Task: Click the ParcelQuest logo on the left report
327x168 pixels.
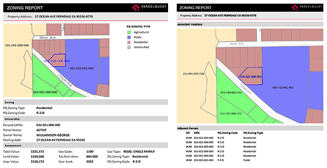Action: point(149,7)
